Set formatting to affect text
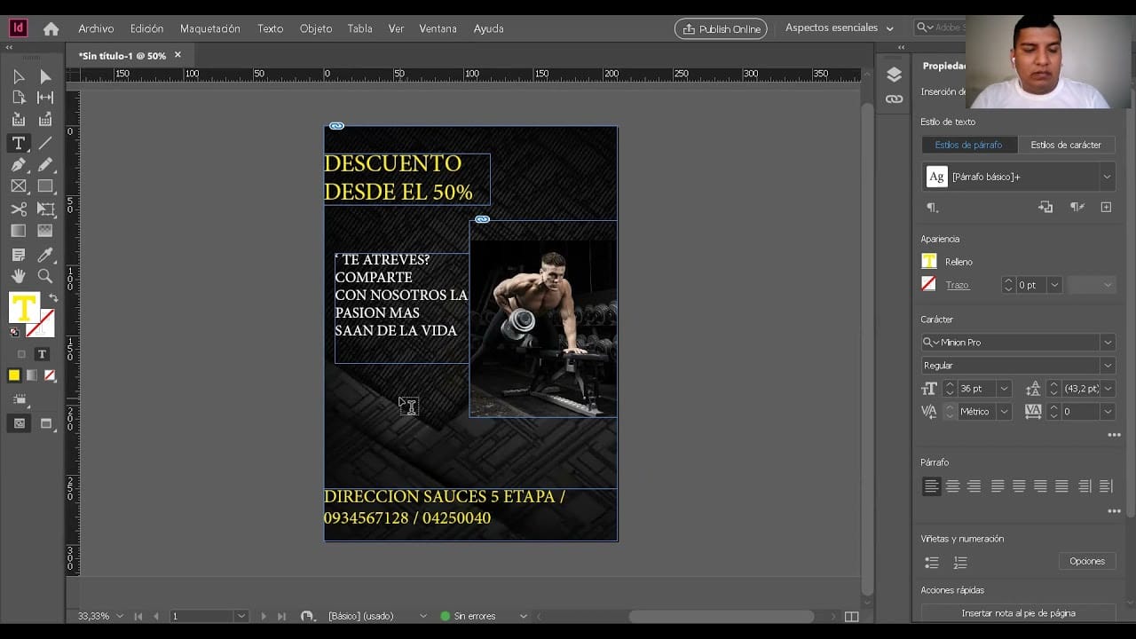The height and width of the screenshot is (639, 1136). coord(42,354)
